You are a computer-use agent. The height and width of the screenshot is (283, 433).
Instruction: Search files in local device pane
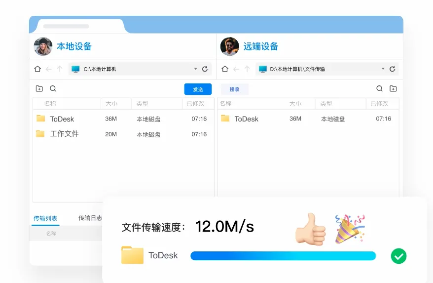point(53,88)
